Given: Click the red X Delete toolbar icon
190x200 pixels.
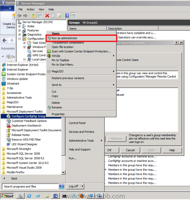Looking at the screenshot, I should [x=47, y=16].
